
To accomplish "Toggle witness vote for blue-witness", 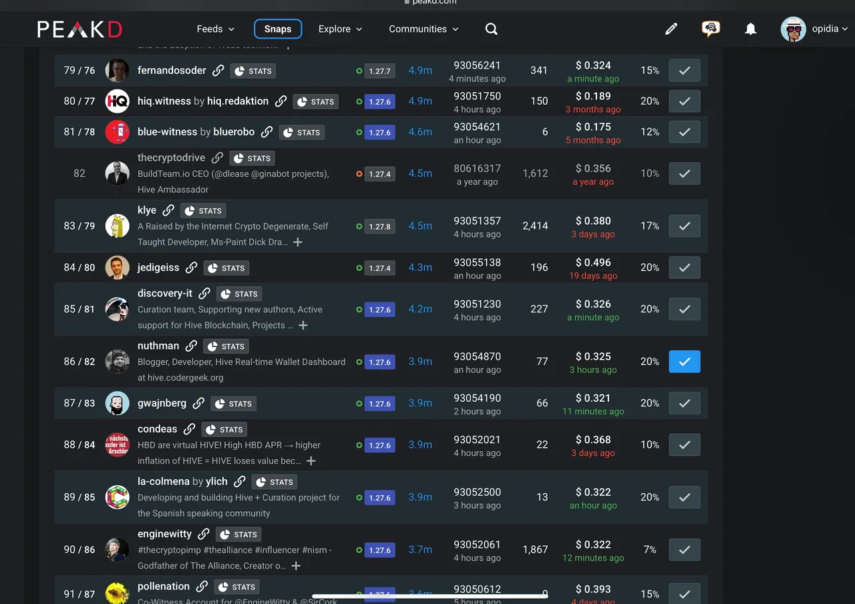I will click(685, 131).
